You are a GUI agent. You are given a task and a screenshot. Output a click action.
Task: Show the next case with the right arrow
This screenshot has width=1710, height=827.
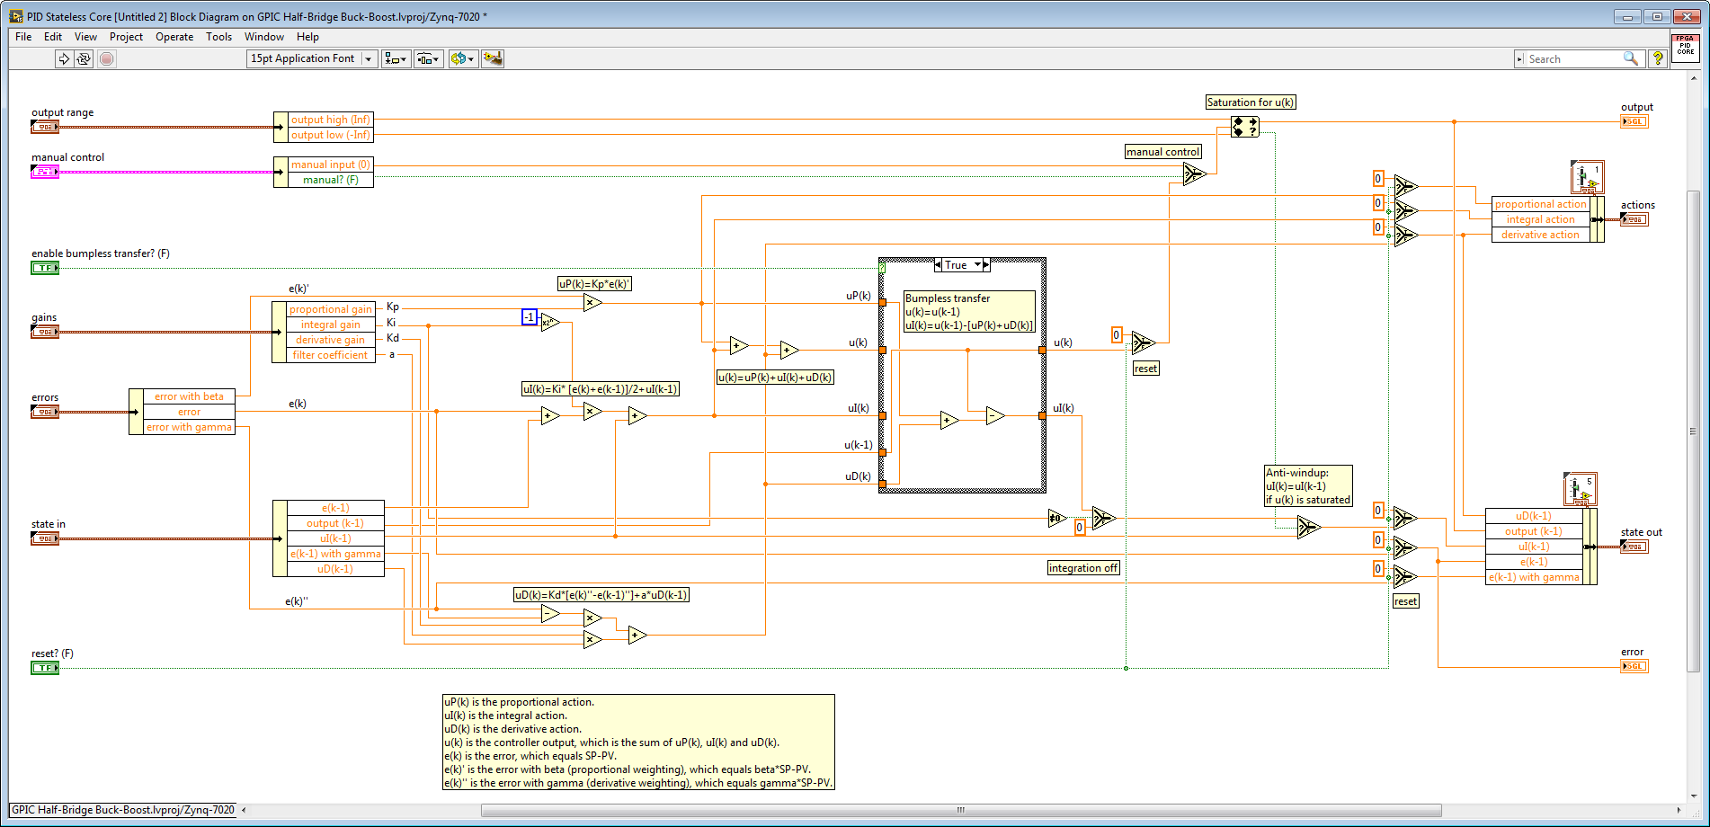point(986,265)
